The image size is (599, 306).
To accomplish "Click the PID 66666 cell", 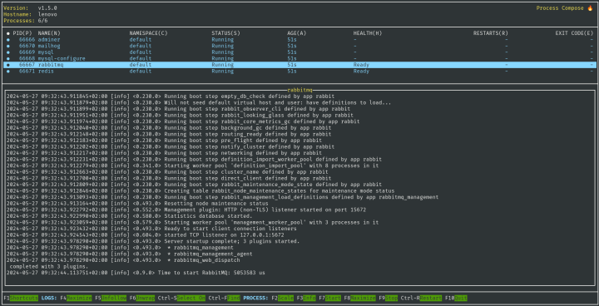I will 27,40.
